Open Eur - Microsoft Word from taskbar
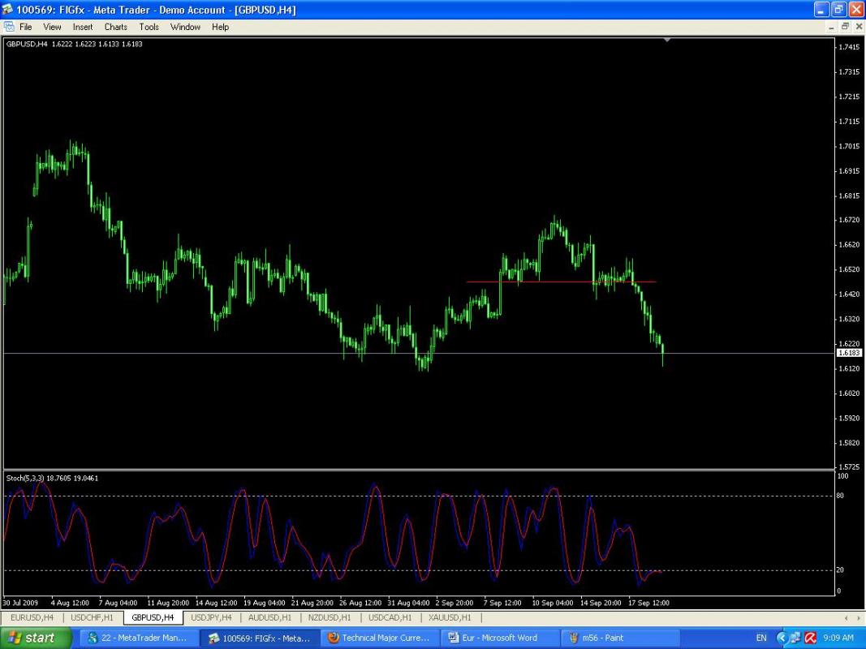Screen dimensions: 866x649 pyautogui.click(x=500, y=638)
